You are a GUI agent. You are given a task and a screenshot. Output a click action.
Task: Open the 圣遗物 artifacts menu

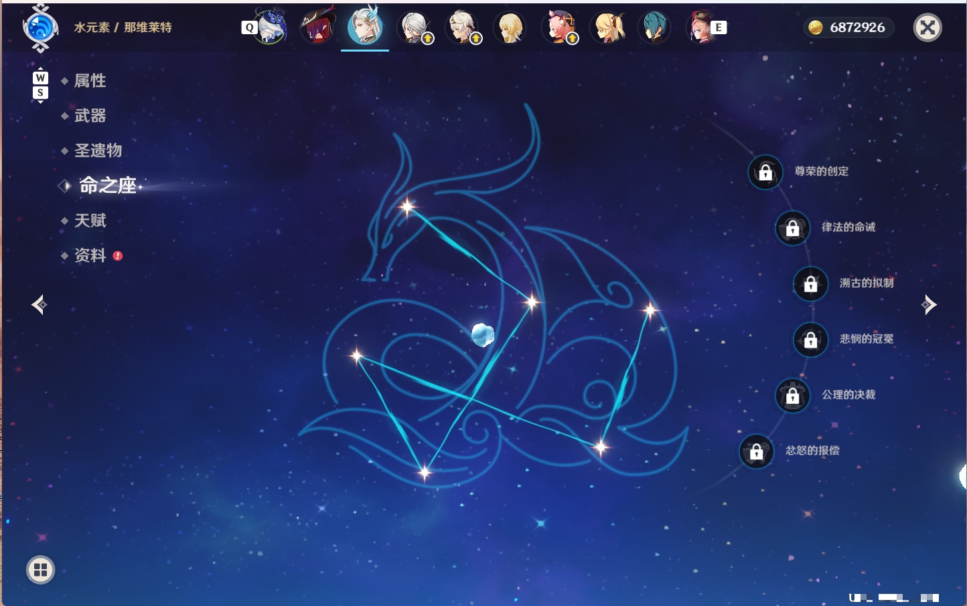point(98,151)
